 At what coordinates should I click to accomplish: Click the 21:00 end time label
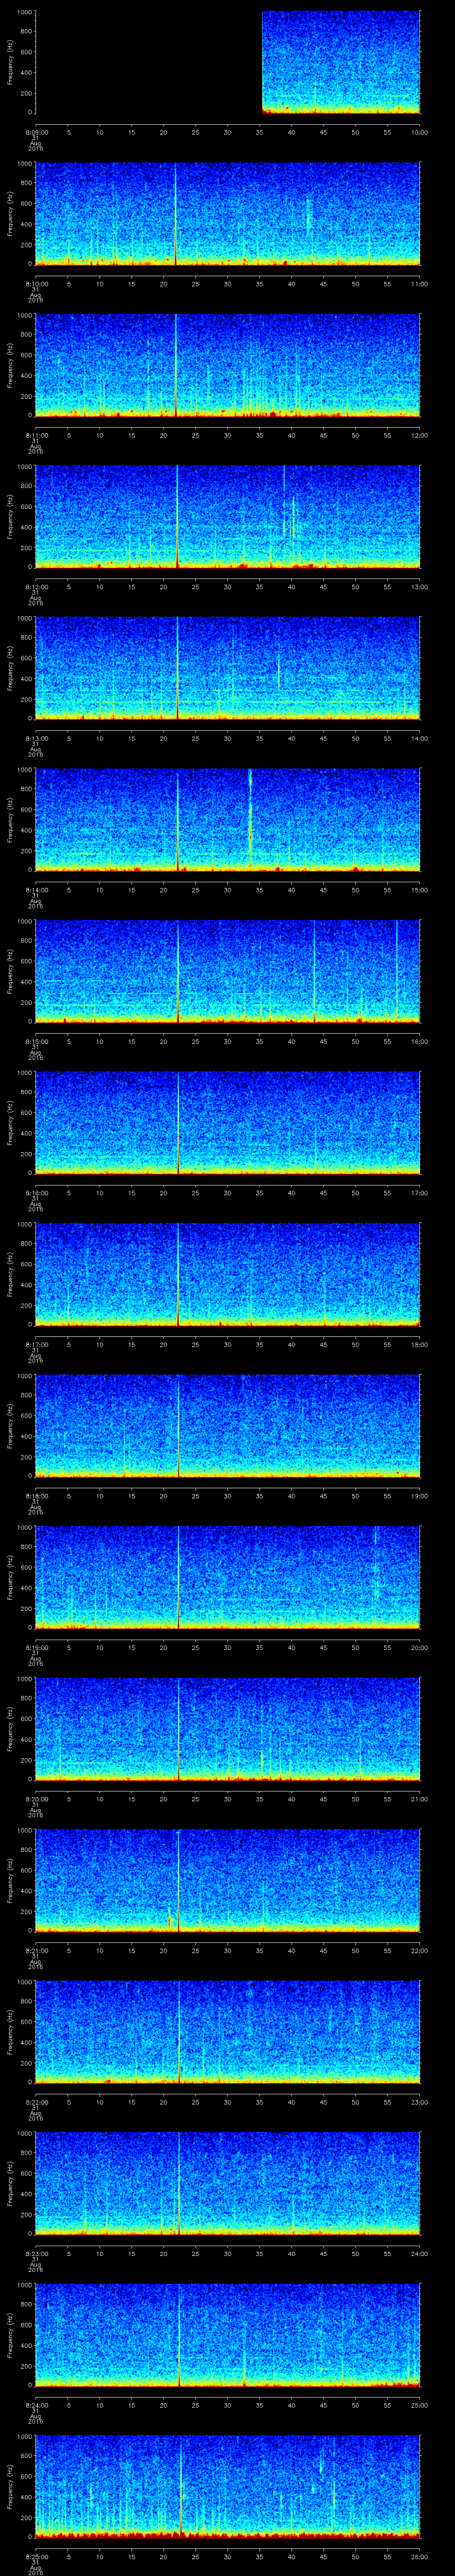(x=419, y=1799)
